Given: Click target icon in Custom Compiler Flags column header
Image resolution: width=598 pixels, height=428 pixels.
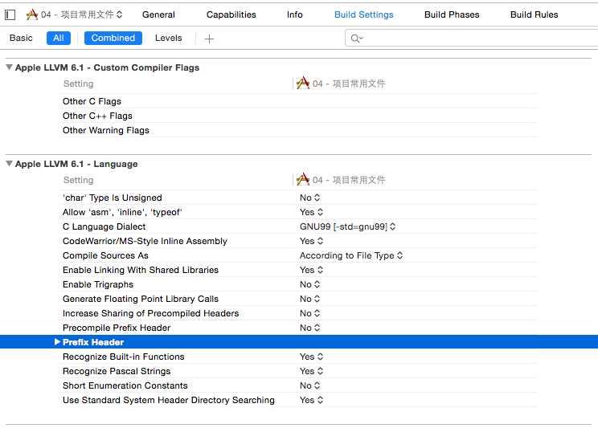Looking at the screenshot, I should point(303,83).
